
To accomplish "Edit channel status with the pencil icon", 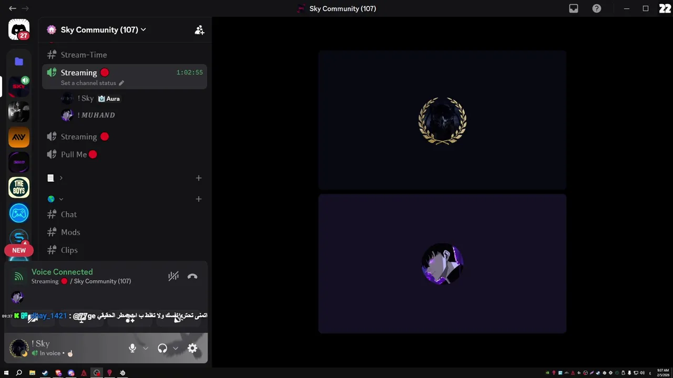I will [x=121, y=83].
